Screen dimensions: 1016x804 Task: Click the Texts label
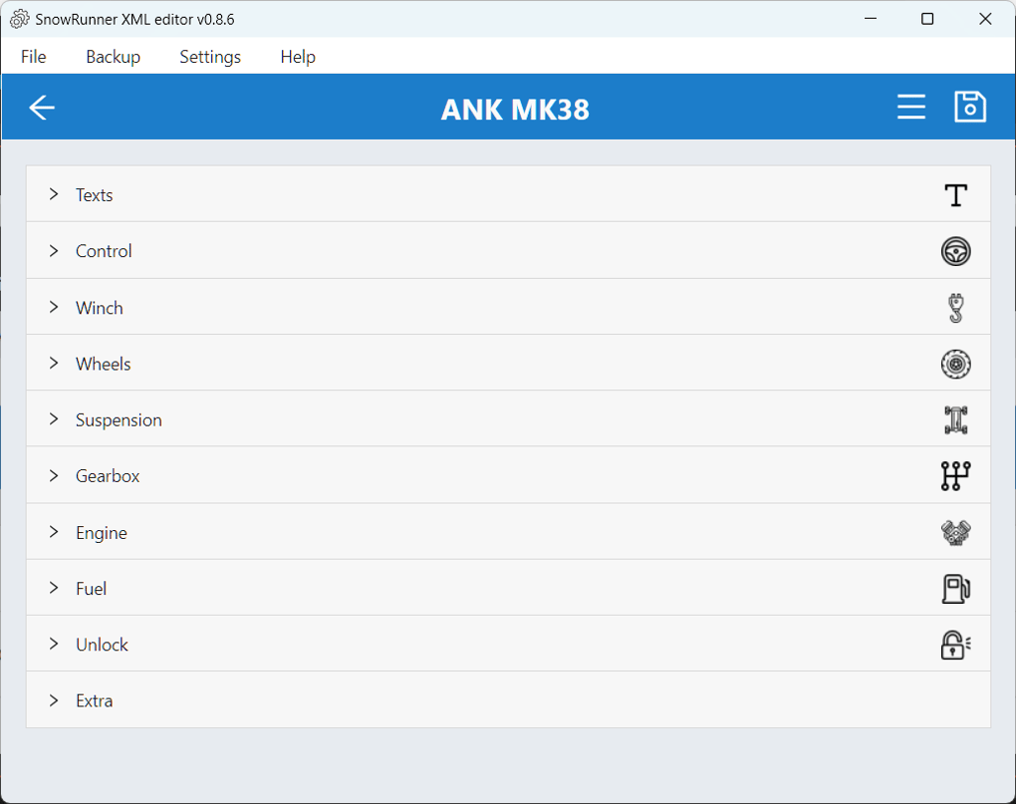click(x=94, y=195)
